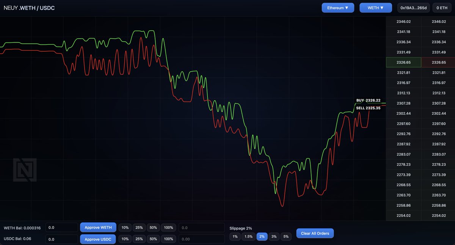Set slippage to 5%
Screen dimensions: 455x245
click(x=286, y=237)
